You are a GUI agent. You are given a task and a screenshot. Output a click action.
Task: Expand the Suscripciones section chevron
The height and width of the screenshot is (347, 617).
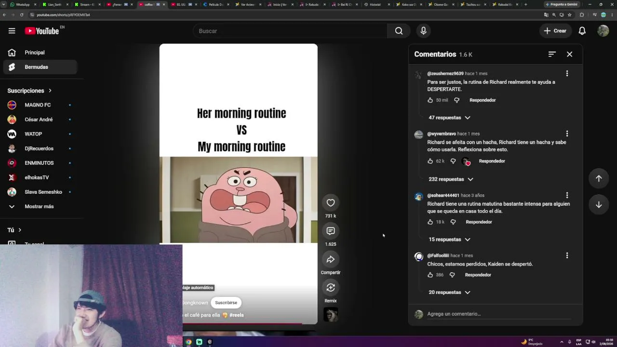[50, 91]
